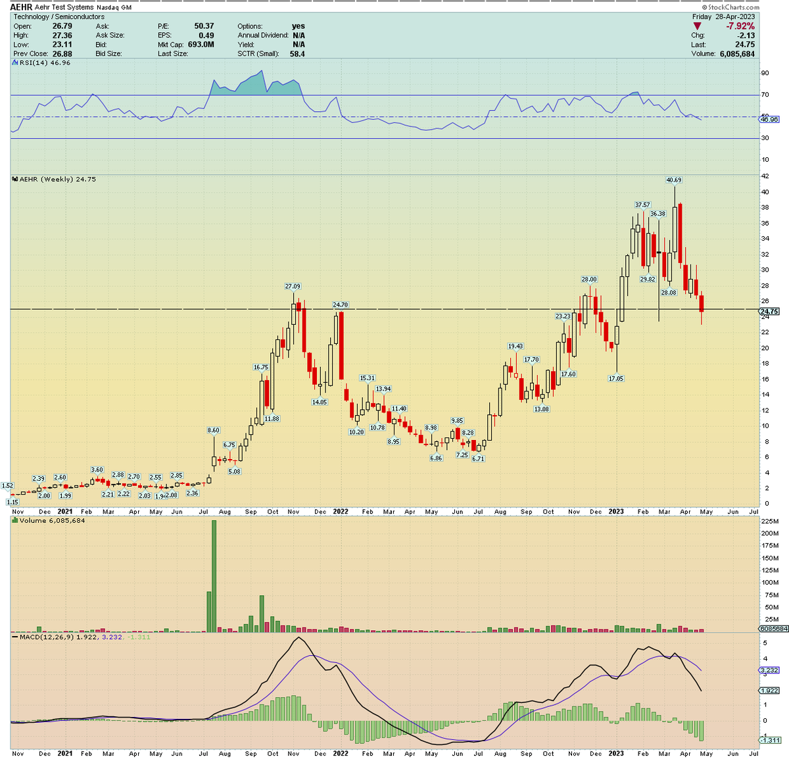Screen dimensions: 789x759
Task: Click the Mkt Cap value 693.0M
Action: (201, 45)
